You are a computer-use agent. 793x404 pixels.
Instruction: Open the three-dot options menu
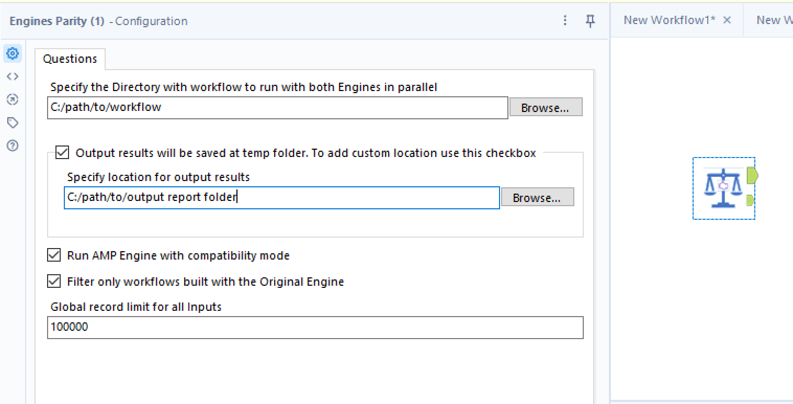click(565, 20)
